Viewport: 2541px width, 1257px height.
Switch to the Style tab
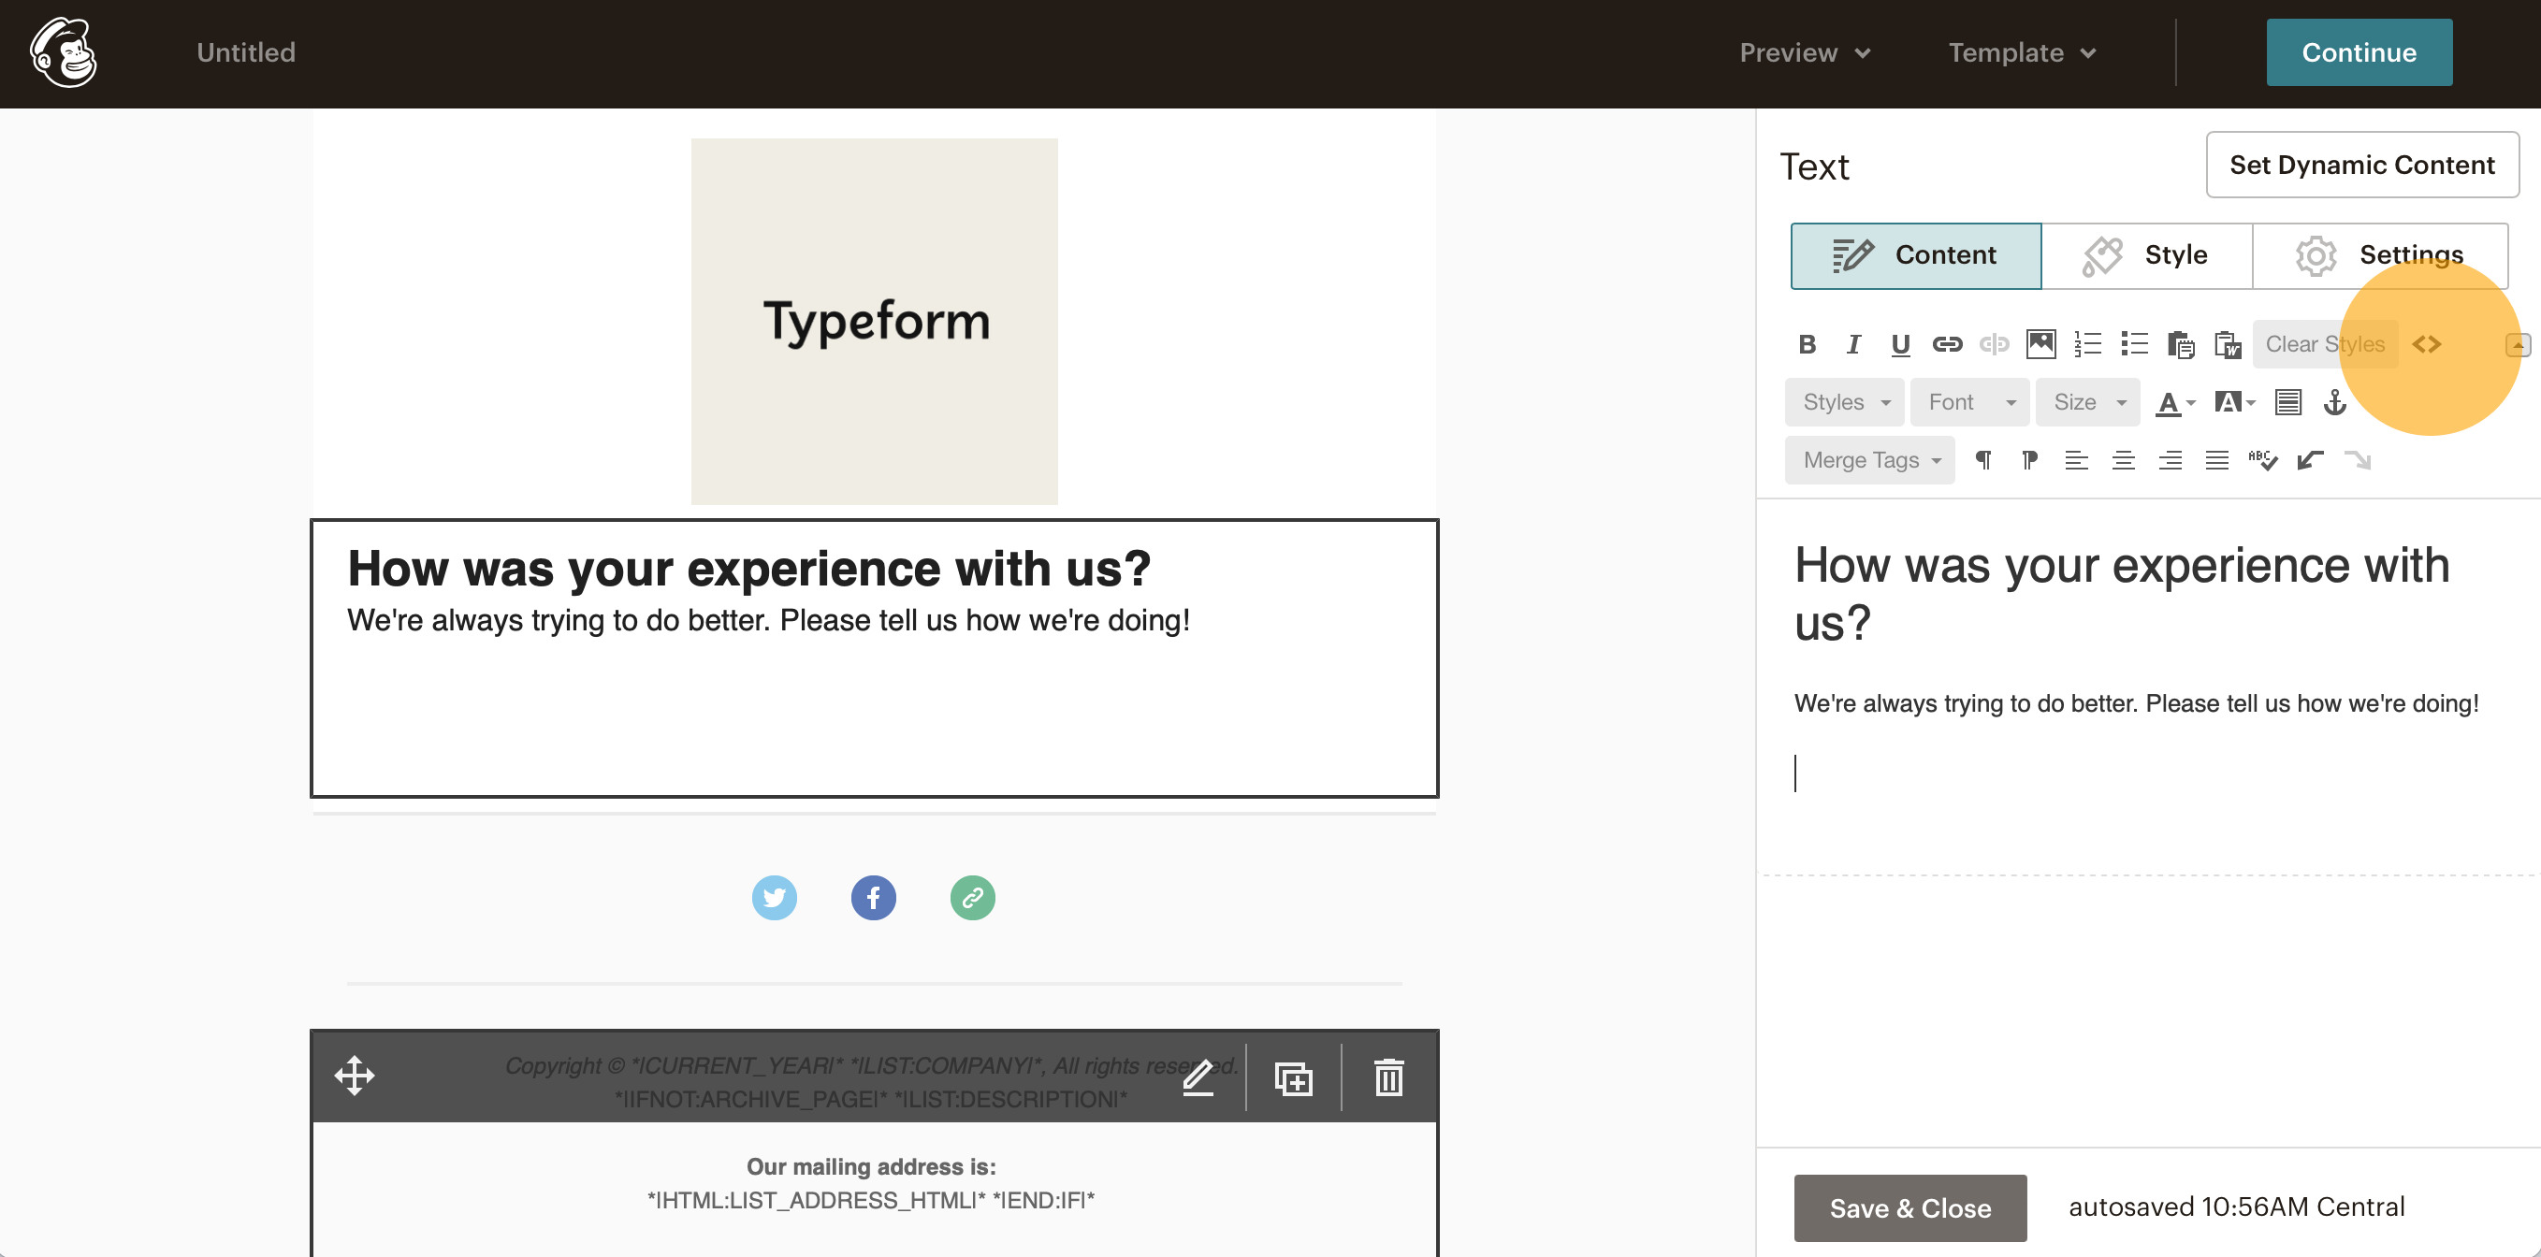[2146, 255]
